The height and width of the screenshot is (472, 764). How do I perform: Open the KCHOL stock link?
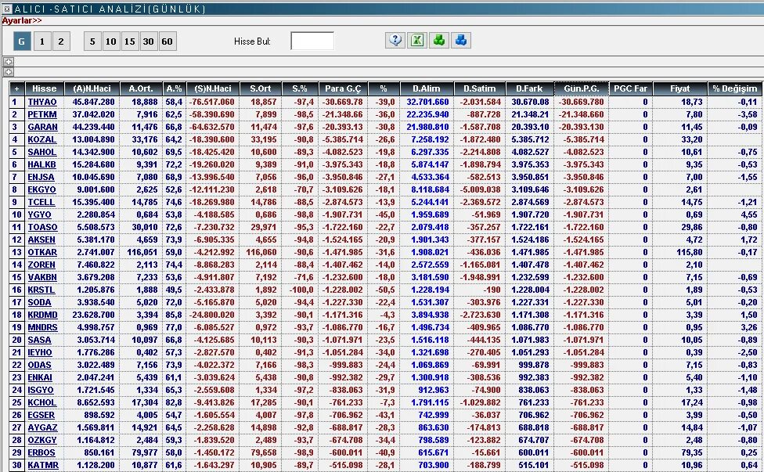pyautogui.click(x=42, y=403)
